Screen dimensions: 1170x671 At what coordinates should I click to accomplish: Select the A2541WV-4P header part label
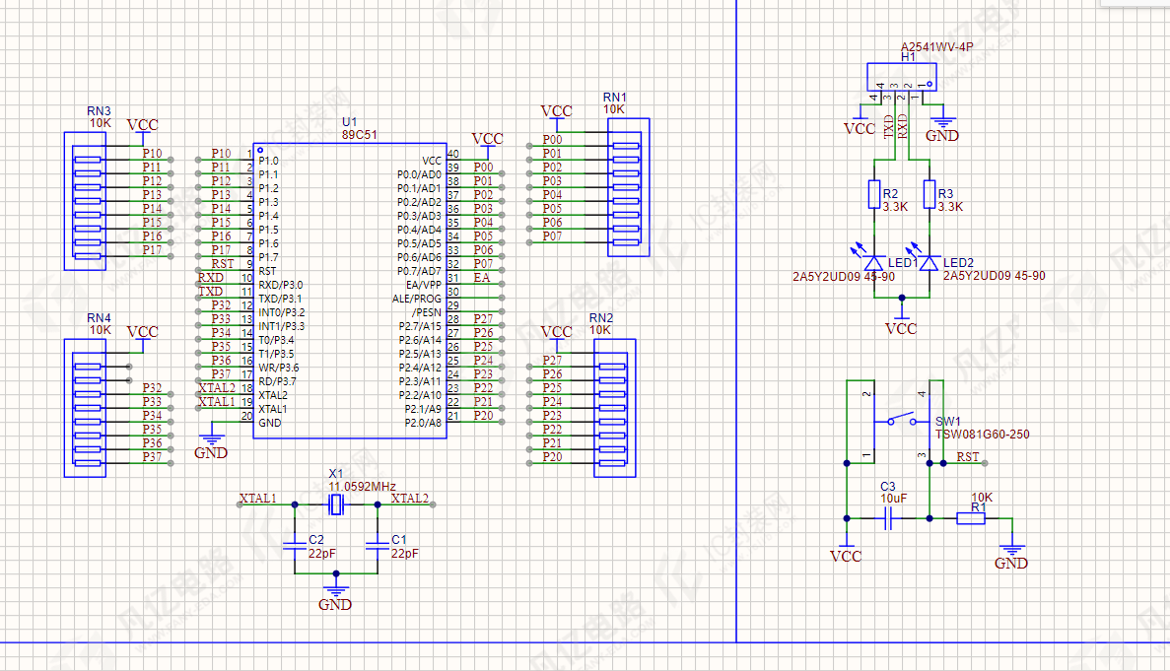(937, 47)
